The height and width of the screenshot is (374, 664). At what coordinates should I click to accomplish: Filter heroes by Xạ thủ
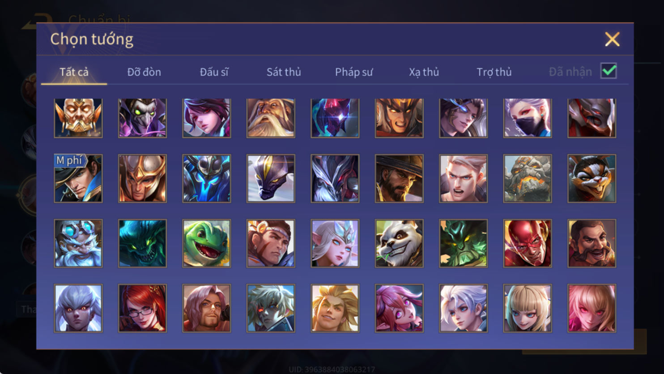coord(424,72)
